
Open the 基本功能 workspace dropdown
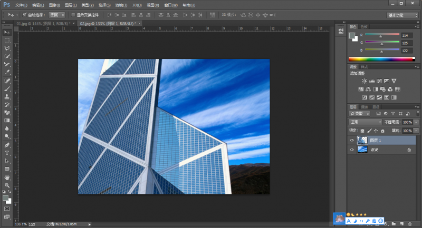tap(402, 15)
